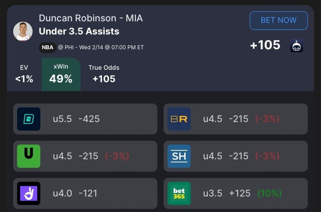Click the bet365 logo
The height and width of the screenshot is (212, 321).
pyautogui.click(x=179, y=193)
